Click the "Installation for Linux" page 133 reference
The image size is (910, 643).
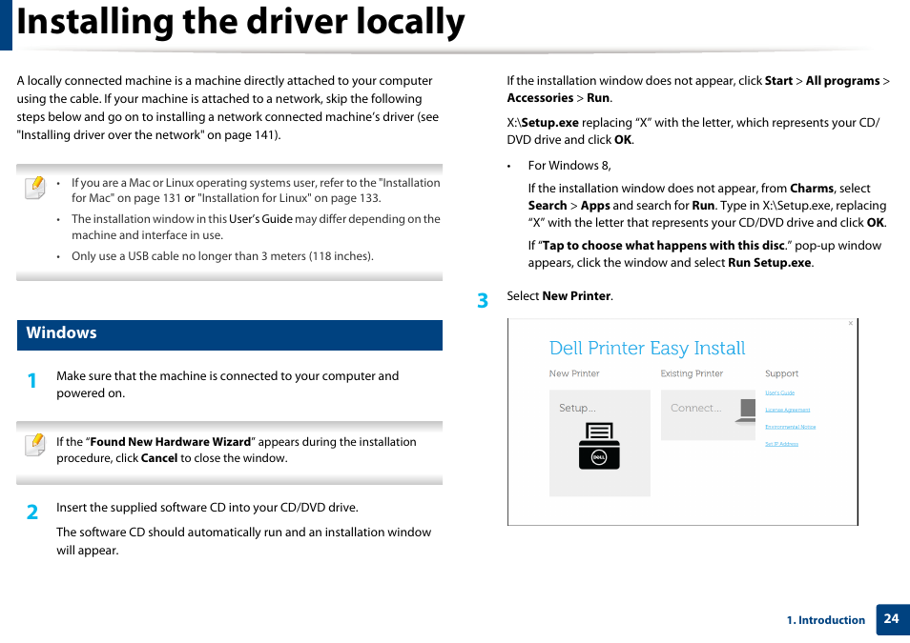point(289,198)
